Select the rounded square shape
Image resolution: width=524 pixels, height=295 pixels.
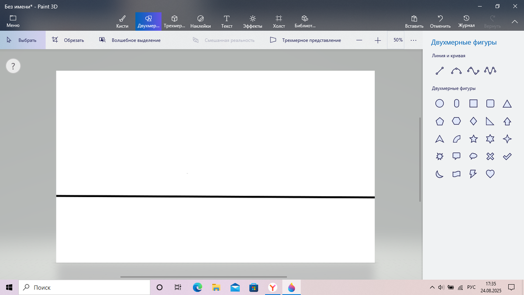click(490, 104)
